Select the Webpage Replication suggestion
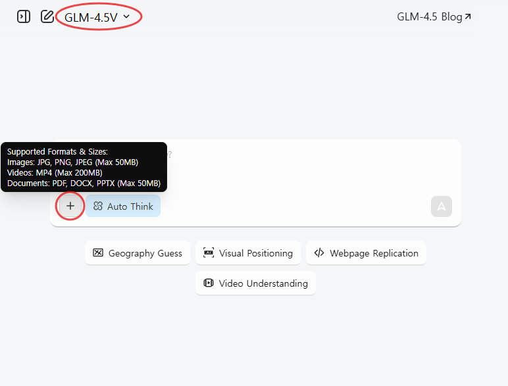 point(366,253)
